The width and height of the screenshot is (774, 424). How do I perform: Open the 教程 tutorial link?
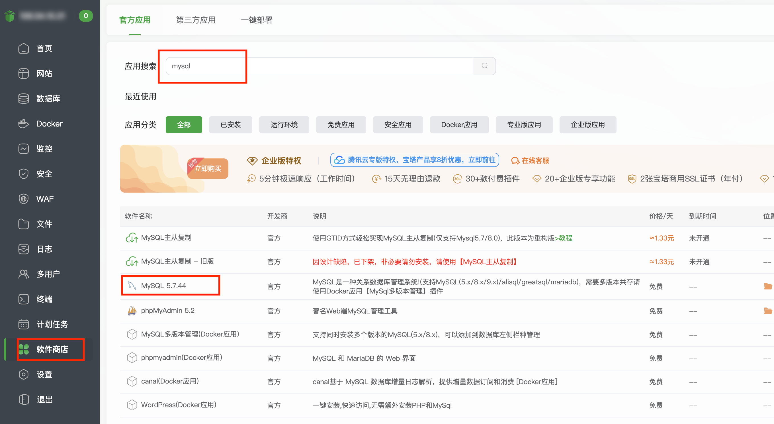pyautogui.click(x=566, y=238)
